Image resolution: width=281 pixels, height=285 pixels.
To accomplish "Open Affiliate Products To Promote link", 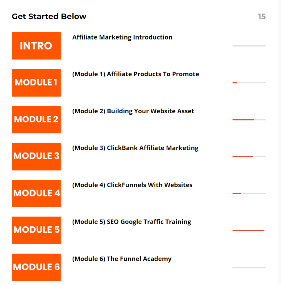I will click(136, 74).
